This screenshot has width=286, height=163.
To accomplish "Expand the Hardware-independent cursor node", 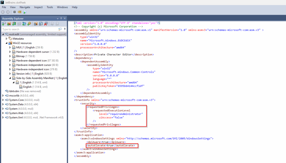I will (x=10, y=65).
